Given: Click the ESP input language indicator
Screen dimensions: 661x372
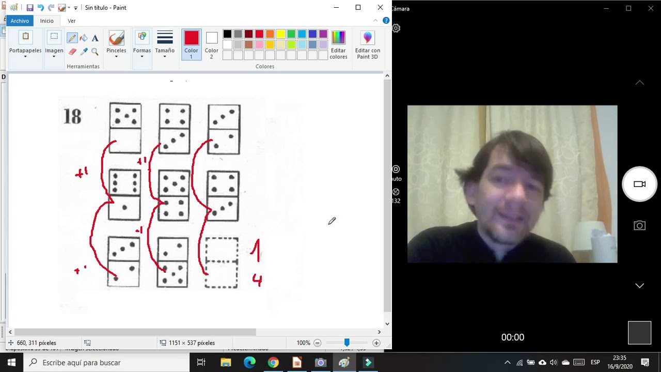Looking at the screenshot, I should pos(595,362).
